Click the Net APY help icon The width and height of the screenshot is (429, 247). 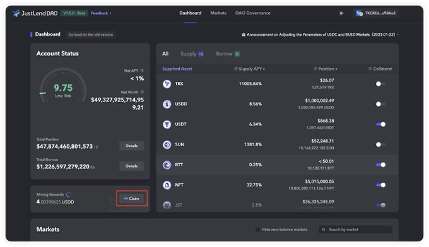tap(142, 71)
